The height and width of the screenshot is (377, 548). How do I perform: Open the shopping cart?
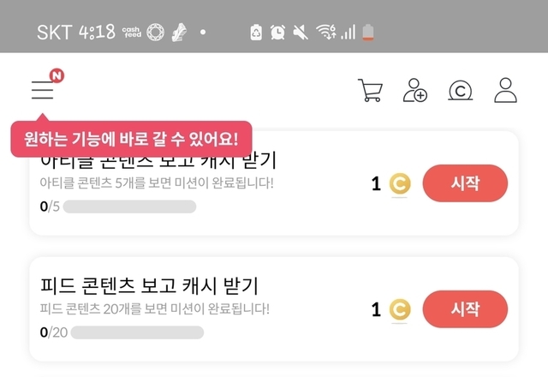[x=370, y=90]
